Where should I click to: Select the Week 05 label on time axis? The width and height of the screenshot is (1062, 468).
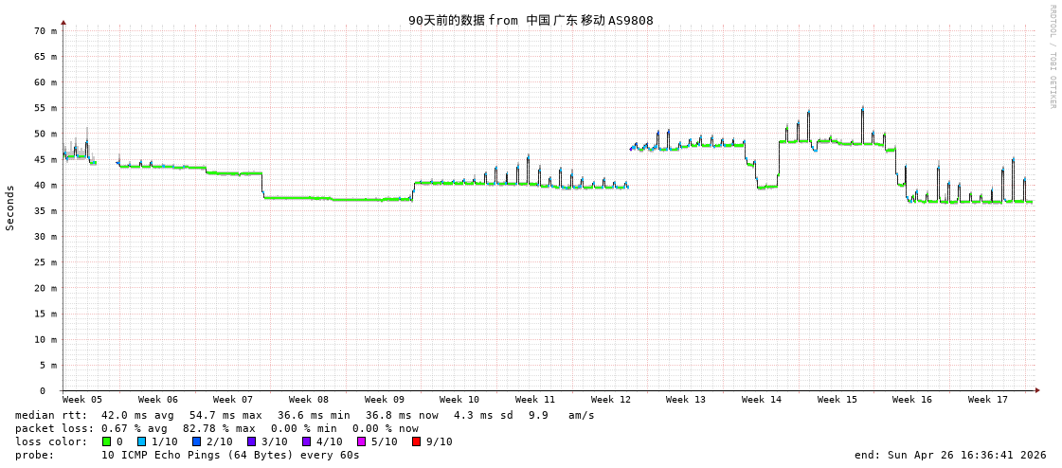coord(82,400)
